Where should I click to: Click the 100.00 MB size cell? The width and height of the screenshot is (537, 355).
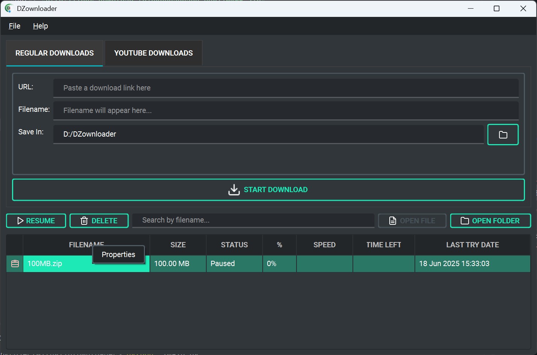pos(178,263)
